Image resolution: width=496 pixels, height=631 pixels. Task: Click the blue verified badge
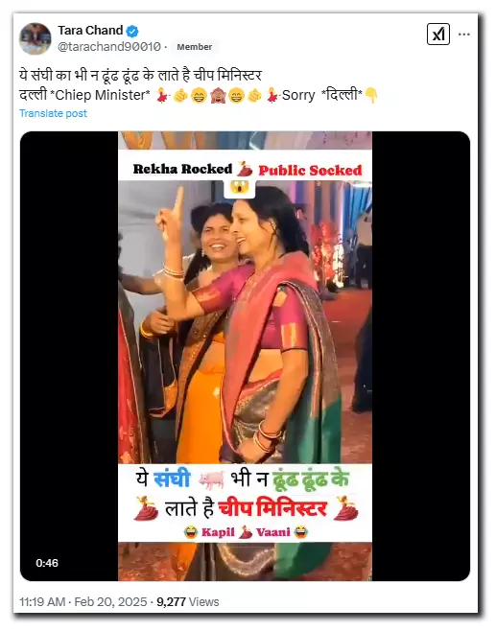(x=132, y=31)
